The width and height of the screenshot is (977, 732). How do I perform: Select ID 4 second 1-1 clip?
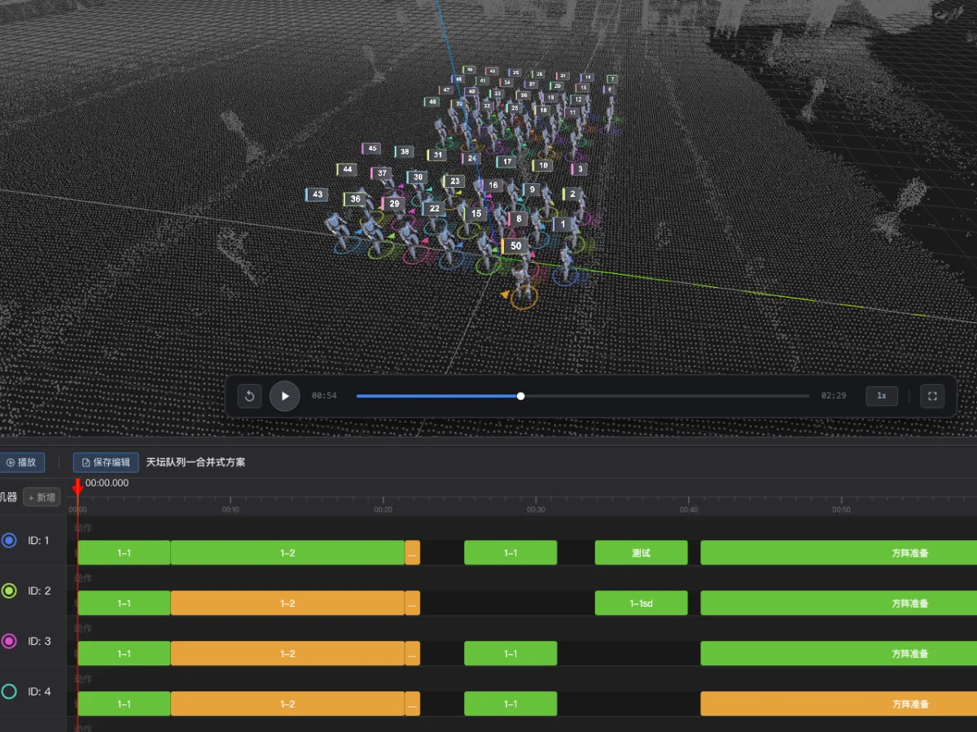click(510, 704)
